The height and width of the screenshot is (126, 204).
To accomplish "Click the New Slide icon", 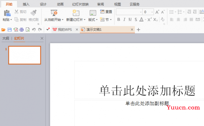I will [76, 13].
